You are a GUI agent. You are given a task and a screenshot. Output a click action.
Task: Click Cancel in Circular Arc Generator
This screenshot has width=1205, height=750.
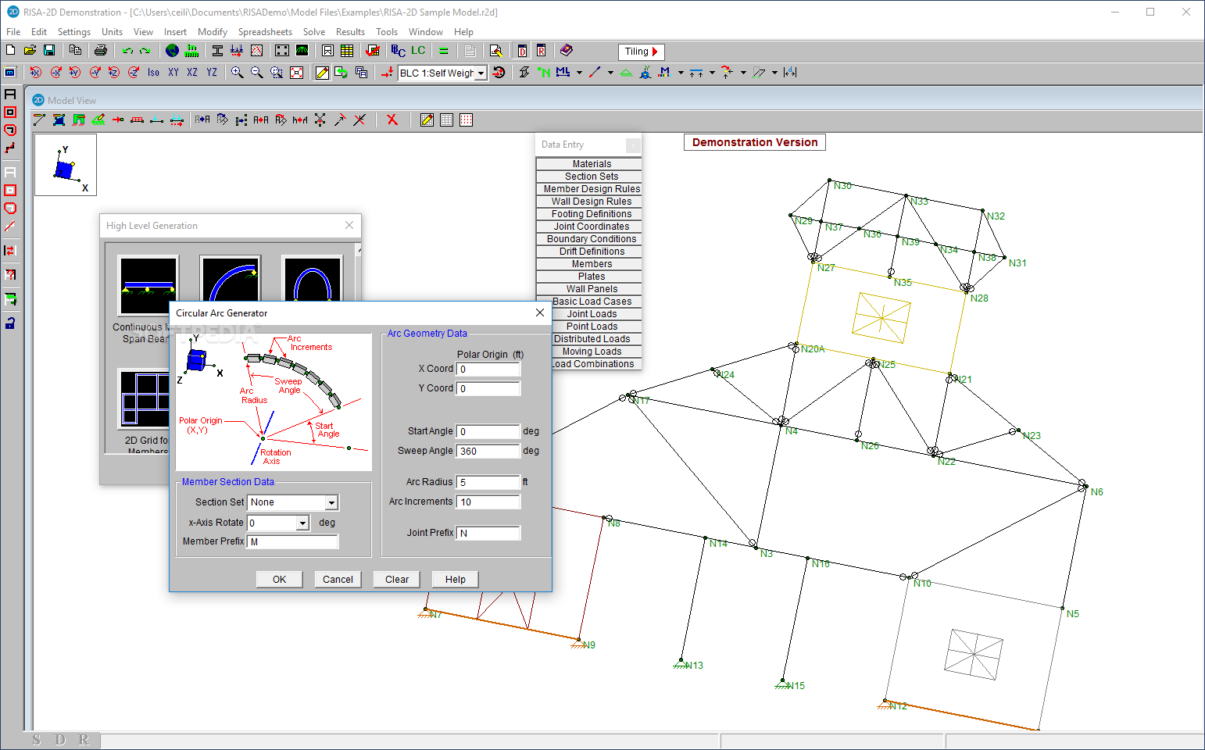[338, 579]
